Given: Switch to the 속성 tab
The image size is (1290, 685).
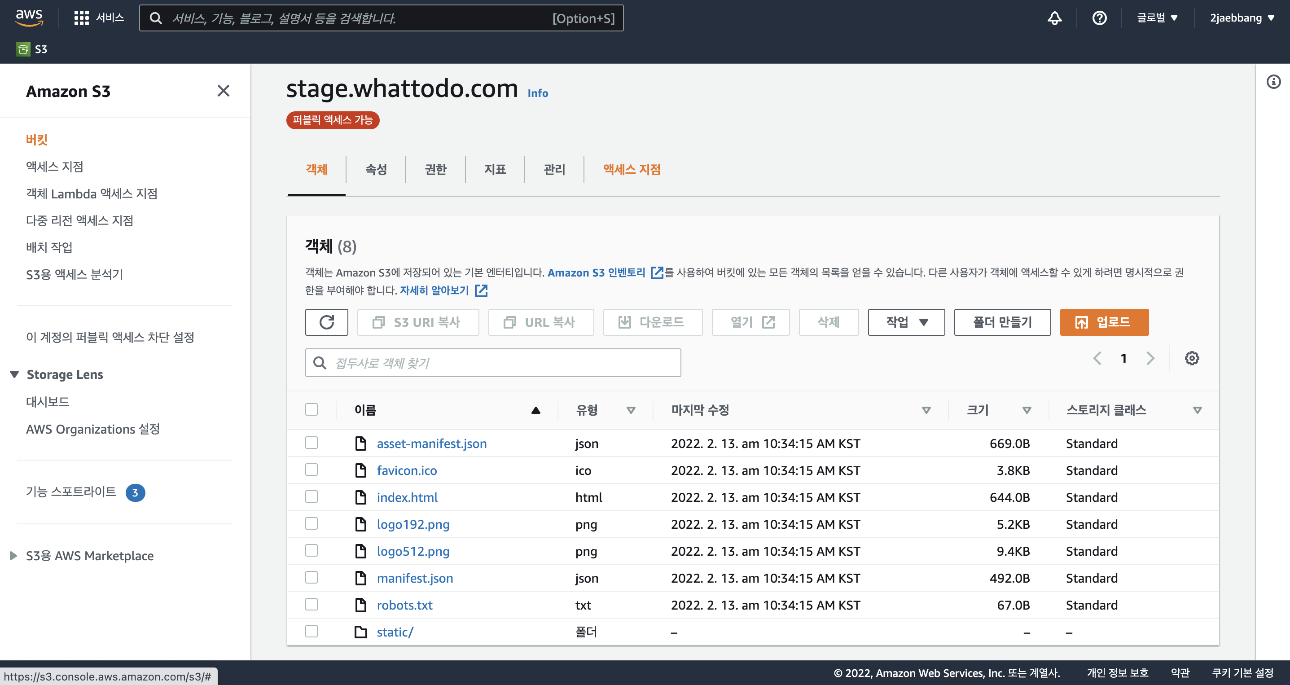Looking at the screenshot, I should (376, 170).
